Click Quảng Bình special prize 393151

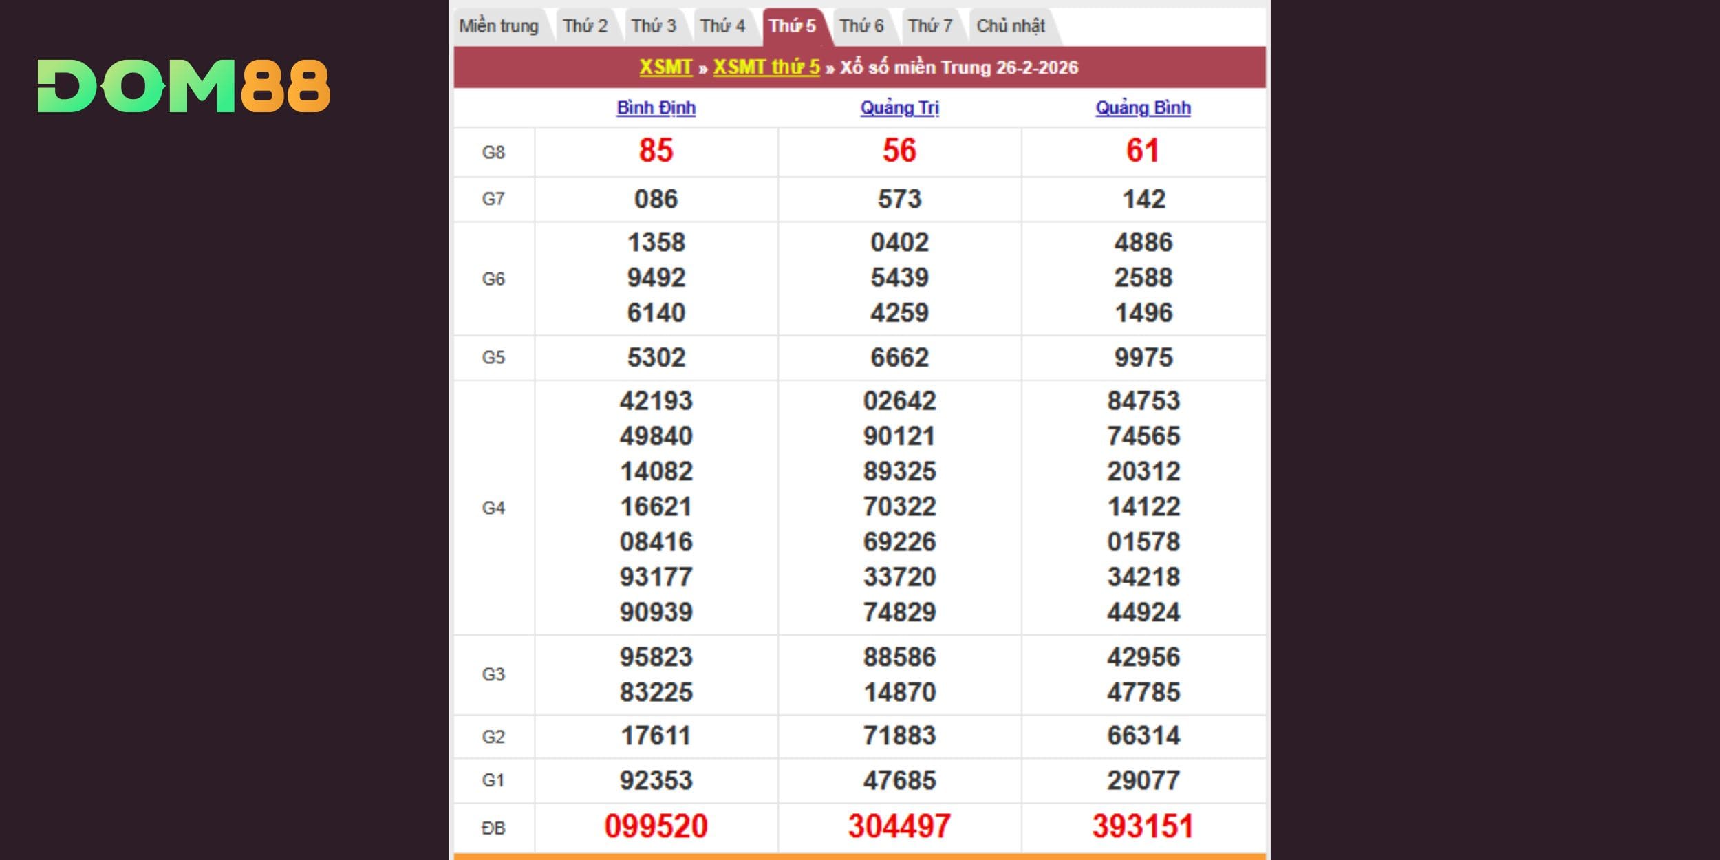pyautogui.click(x=1143, y=826)
